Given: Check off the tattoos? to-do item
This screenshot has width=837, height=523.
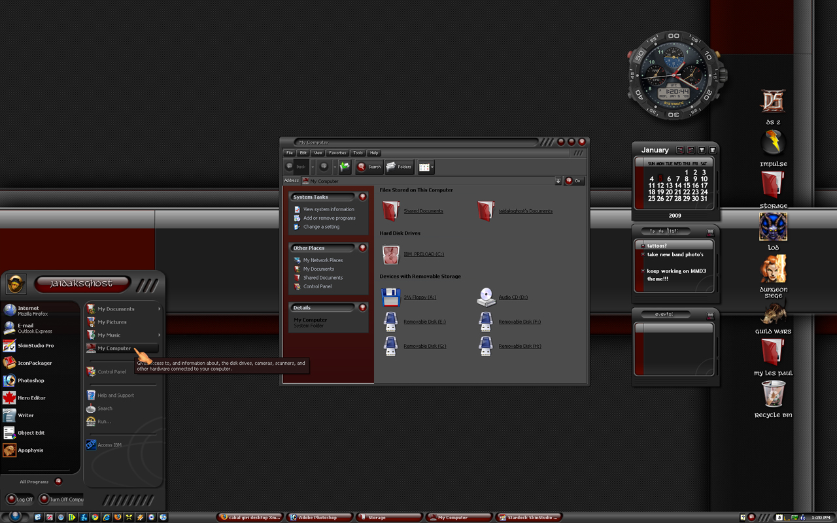Looking at the screenshot, I should (x=643, y=246).
